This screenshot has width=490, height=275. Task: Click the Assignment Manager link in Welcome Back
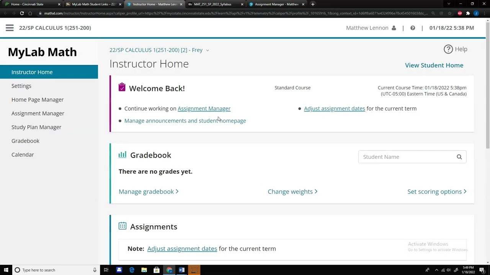click(204, 108)
